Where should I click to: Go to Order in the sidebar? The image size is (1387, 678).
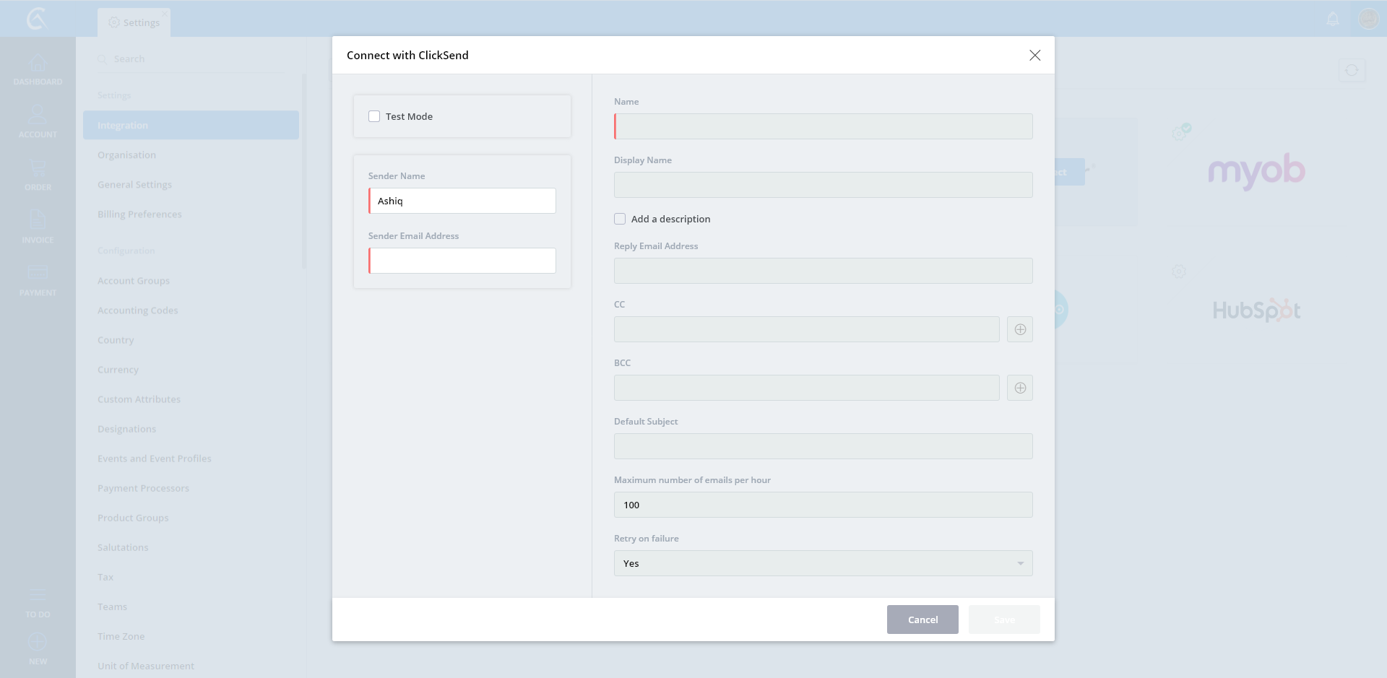point(38,175)
